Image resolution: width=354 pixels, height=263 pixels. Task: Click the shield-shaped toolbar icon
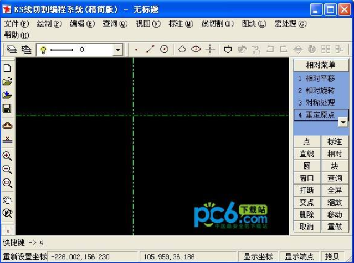(228, 49)
